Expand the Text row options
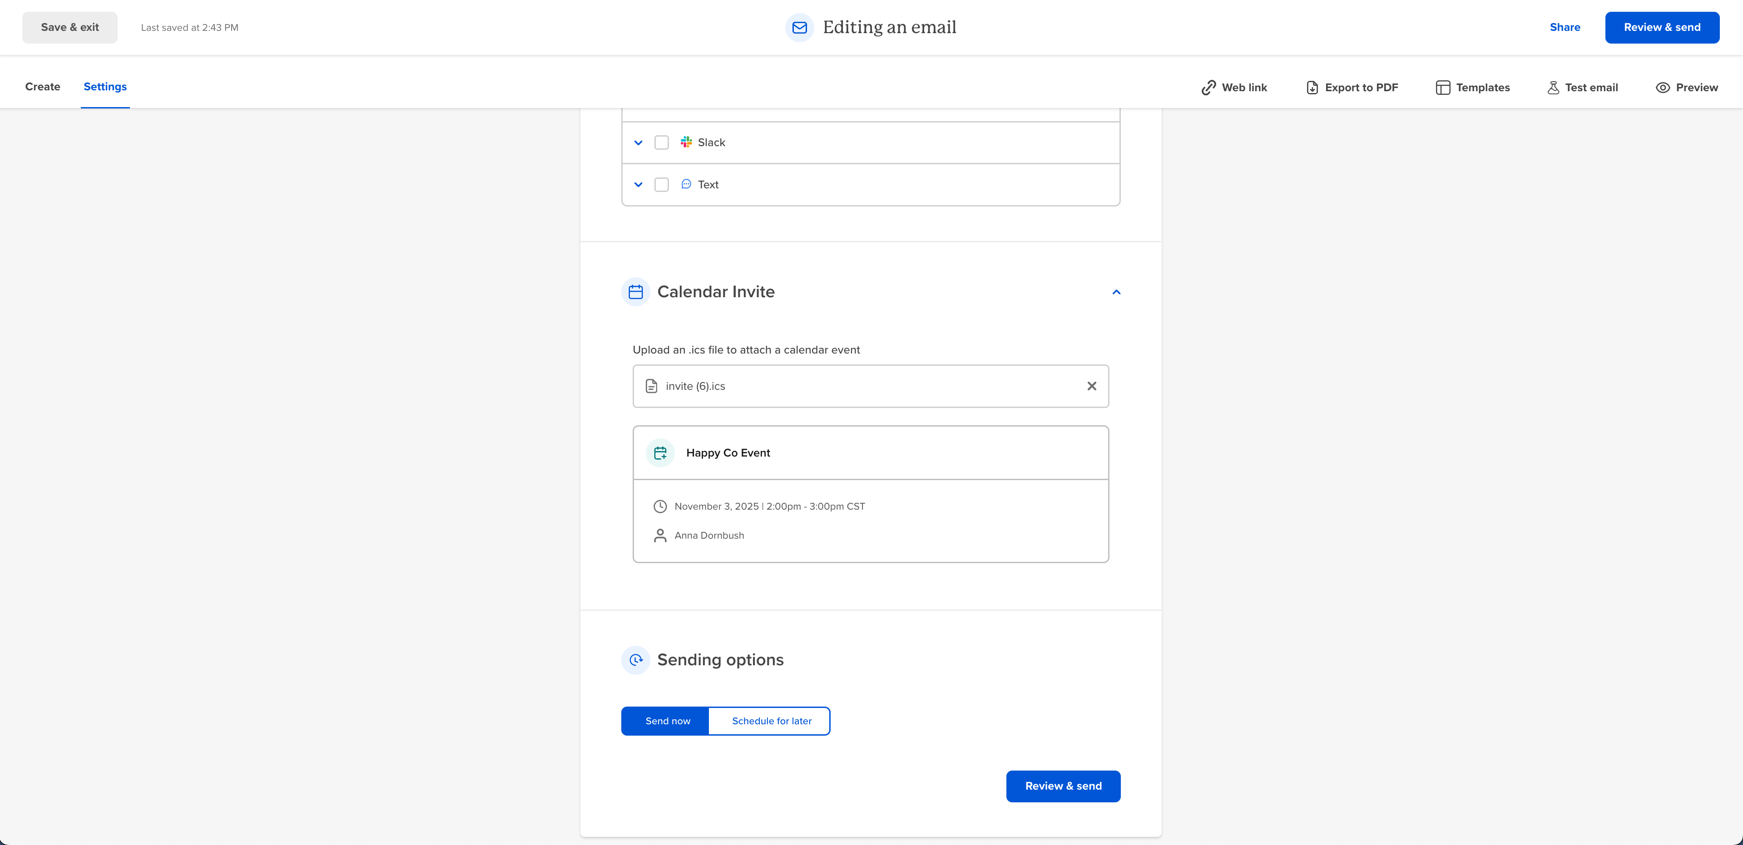1743x845 pixels. (x=637, y=184)
